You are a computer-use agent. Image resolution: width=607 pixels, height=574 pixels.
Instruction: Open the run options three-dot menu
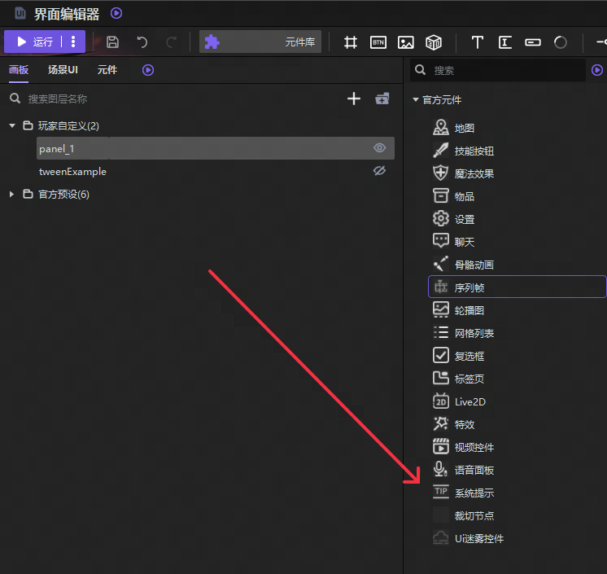coord(73,42)
